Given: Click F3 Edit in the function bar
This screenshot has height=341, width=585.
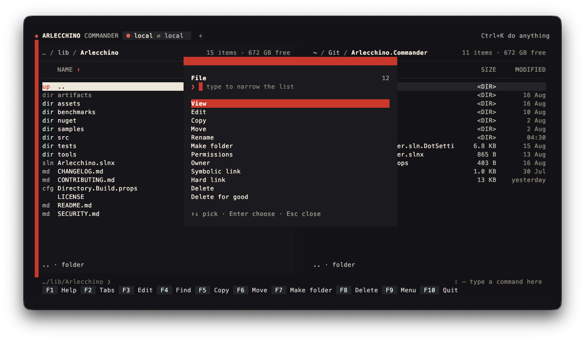Looking at the screenshot, I should (136, 290).
